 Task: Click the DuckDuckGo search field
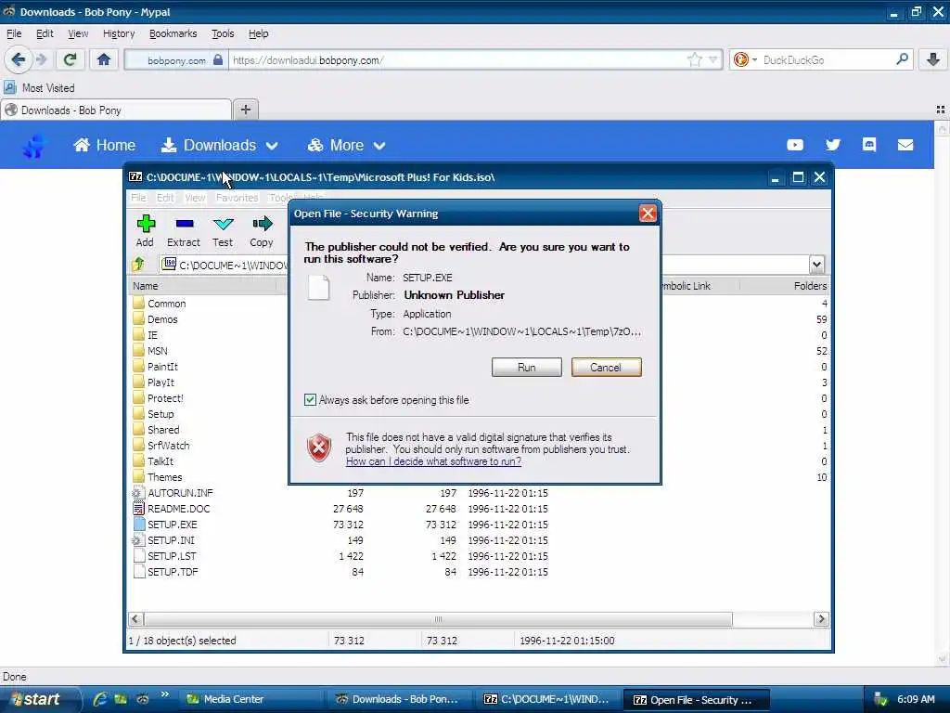[x=827, y=59]
